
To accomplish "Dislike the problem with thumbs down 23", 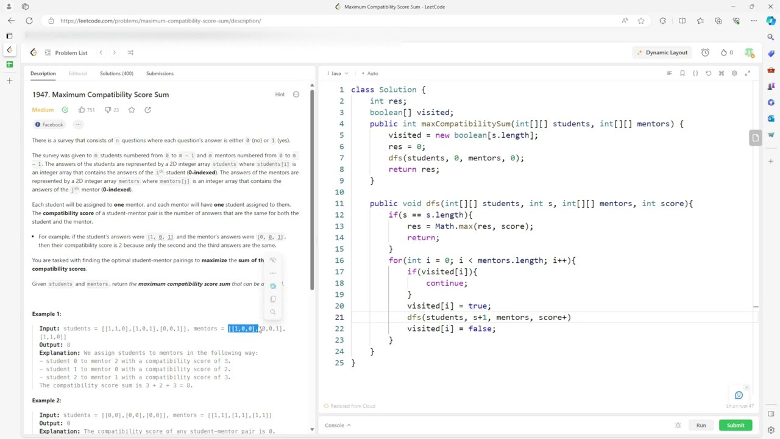I will (x=112, y=110).
